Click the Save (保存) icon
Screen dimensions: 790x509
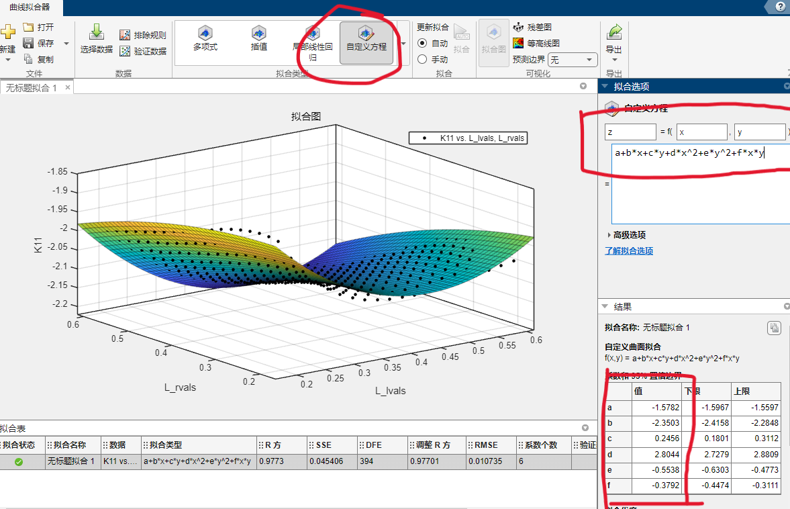[x=28, y=44]
